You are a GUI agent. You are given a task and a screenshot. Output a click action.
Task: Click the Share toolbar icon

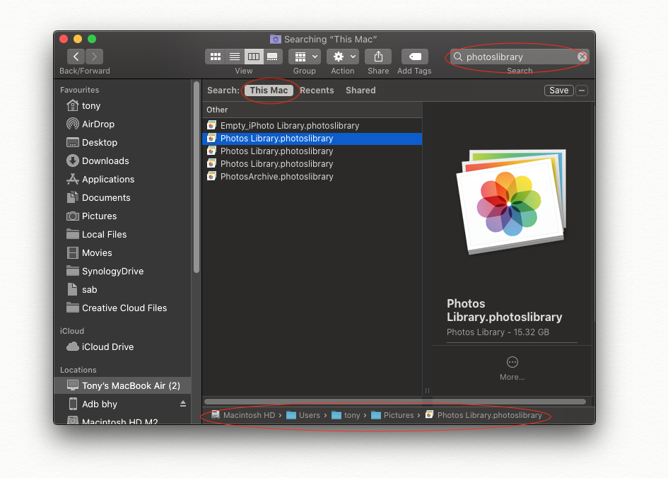[x=378, y=57]
